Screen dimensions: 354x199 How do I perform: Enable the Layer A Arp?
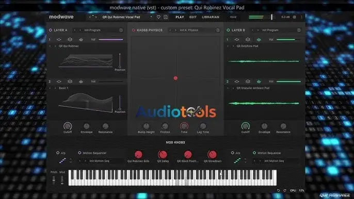(x=58, y=153)
